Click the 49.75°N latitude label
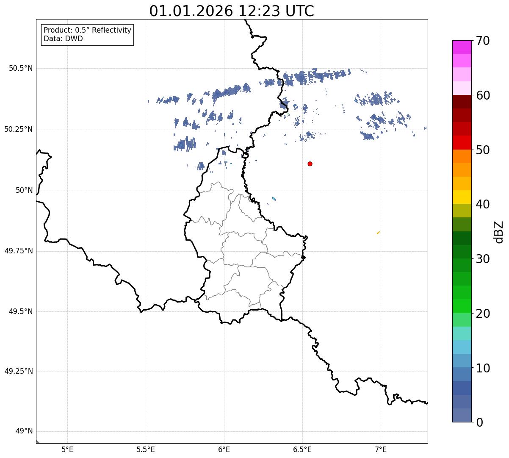The height and width of the screenshot is (458, 509). [x=18, y=251]
